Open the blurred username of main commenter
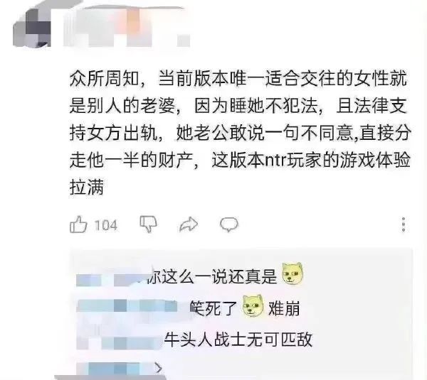 tap(127, 27)
